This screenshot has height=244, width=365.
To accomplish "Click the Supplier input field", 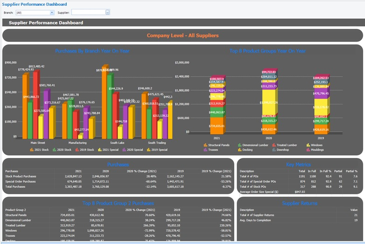I will (89, 12).
